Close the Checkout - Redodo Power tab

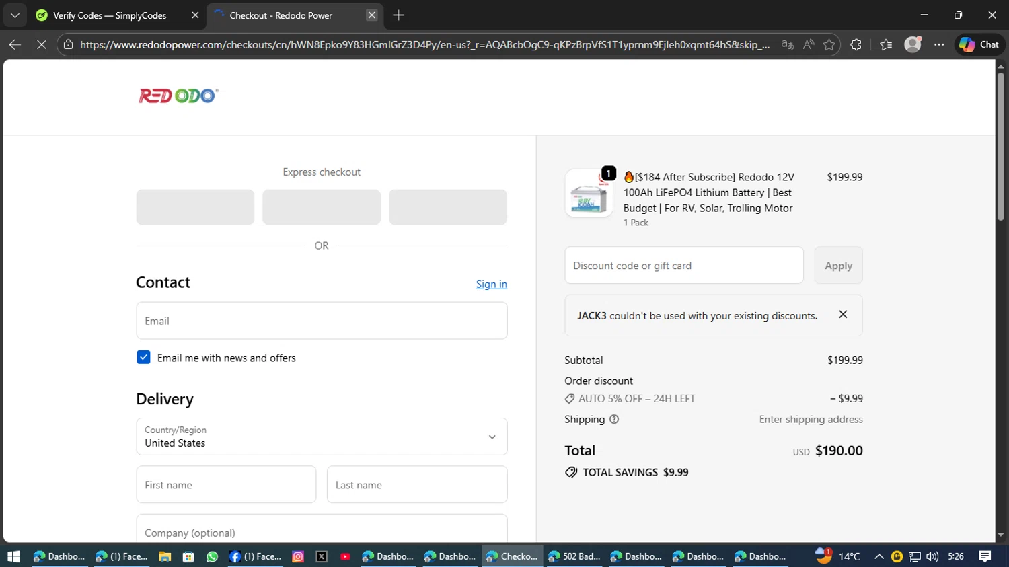point(372,15)
